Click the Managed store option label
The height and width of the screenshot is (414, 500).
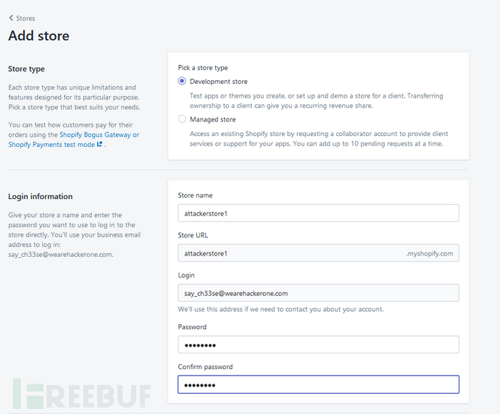tap(213, 119)
